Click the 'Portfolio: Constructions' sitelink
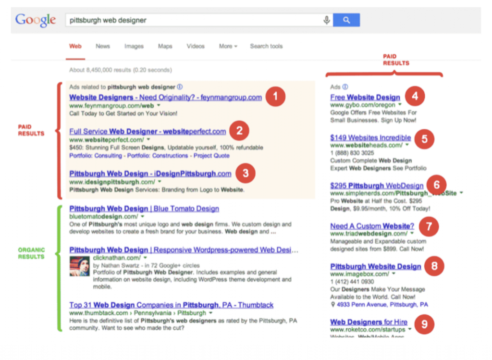Viewport: 492px width, 360px height. click(x=158, y=156)
